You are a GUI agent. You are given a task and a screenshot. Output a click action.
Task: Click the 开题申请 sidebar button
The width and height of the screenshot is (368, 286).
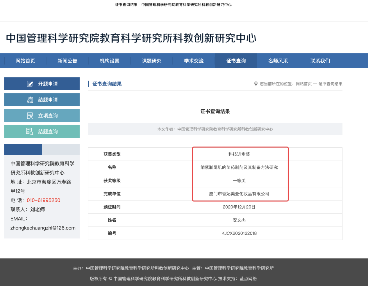(42, 84)
